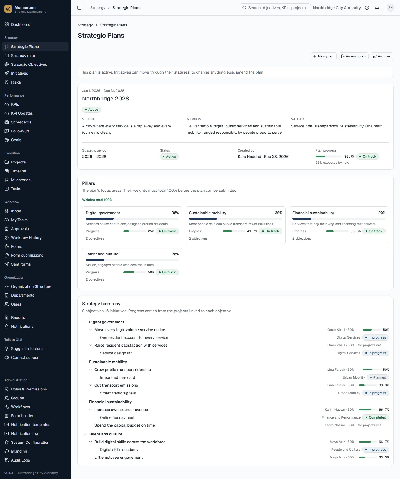Toggle the sidebar collapse icon
Image resolution: width=400 pixels, height=479 pixels.
(x=79, y=8)
